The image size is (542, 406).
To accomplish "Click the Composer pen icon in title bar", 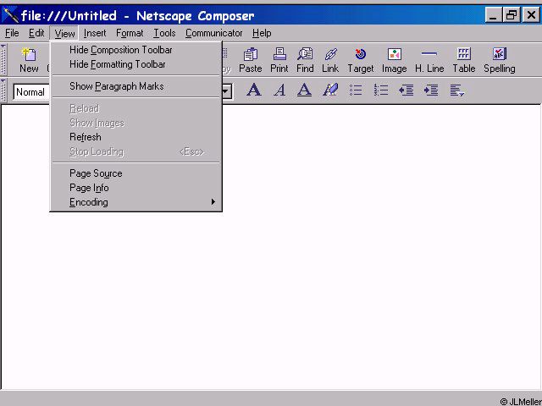I will 9,15.
